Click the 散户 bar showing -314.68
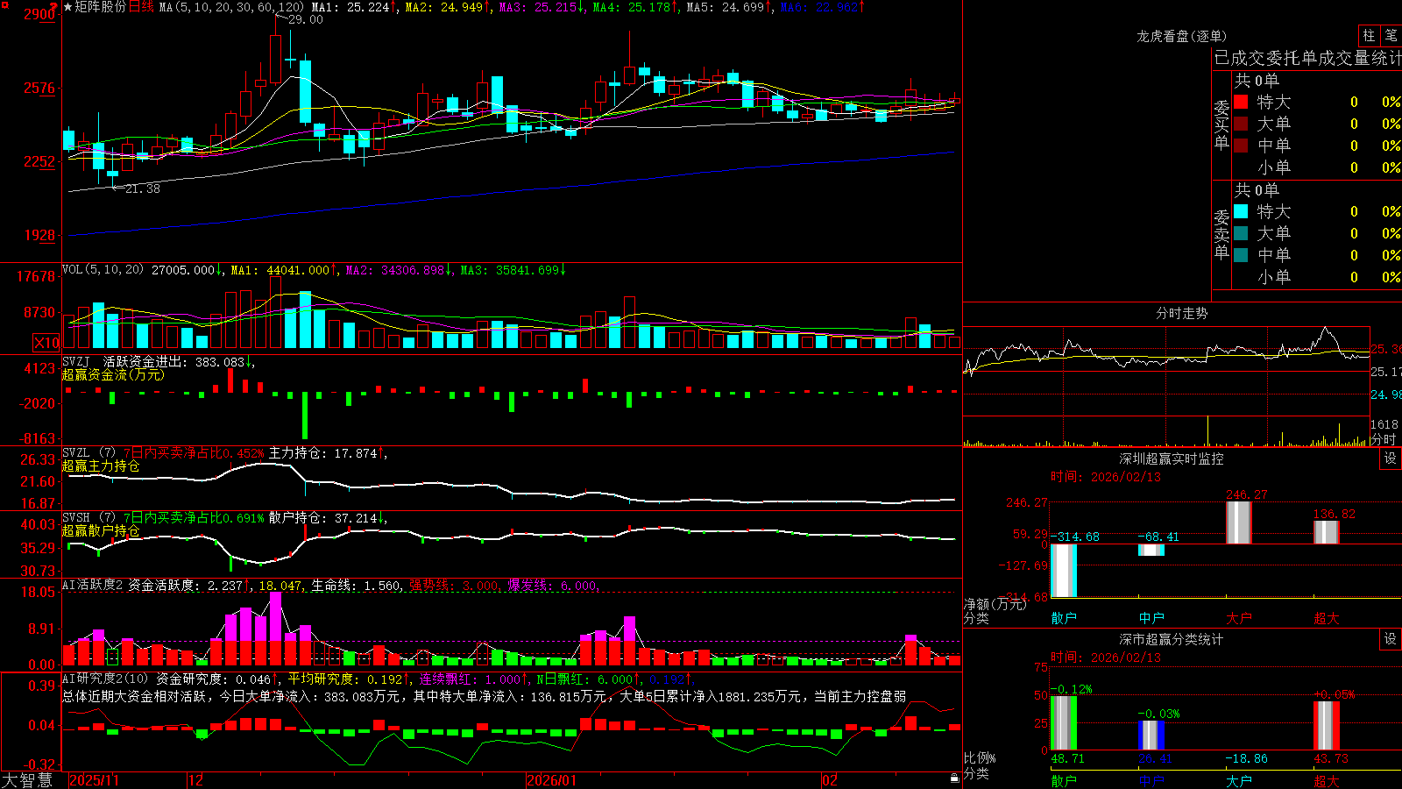The image size is (1402, 789). tap(1064, 571)
